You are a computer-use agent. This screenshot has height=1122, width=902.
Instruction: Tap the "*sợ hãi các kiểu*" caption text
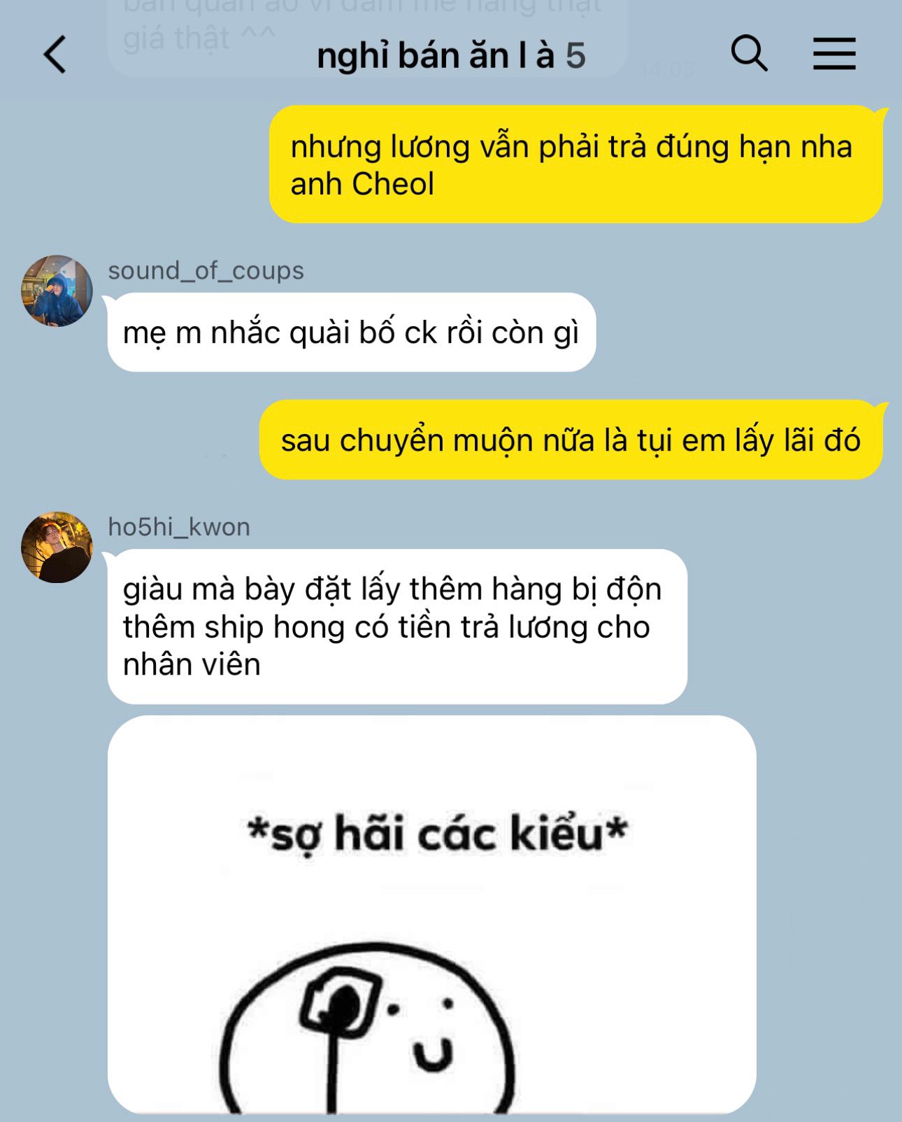(x=438, y=834)
